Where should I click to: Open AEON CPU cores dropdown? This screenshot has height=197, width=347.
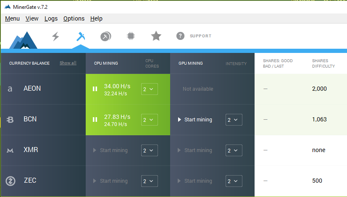(x=150, y=89)
